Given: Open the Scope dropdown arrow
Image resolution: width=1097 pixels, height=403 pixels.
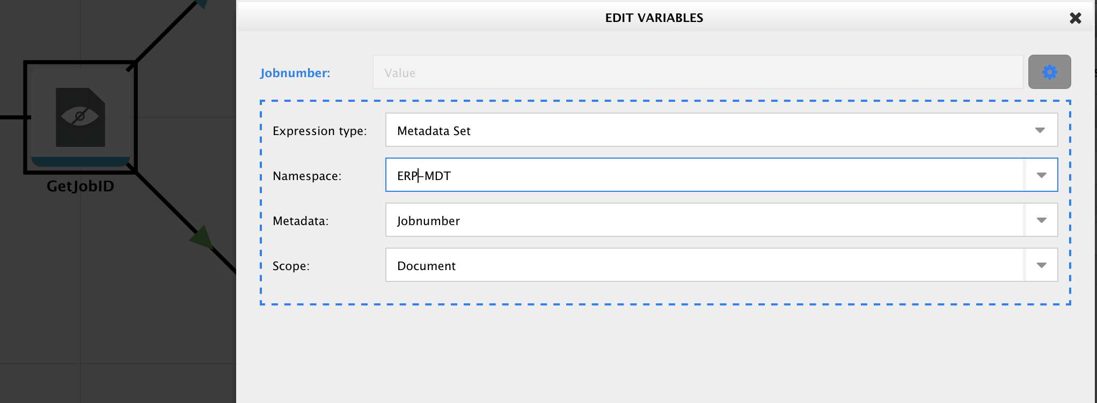Looking at the screenshot, I should (x=1041, y=265).
